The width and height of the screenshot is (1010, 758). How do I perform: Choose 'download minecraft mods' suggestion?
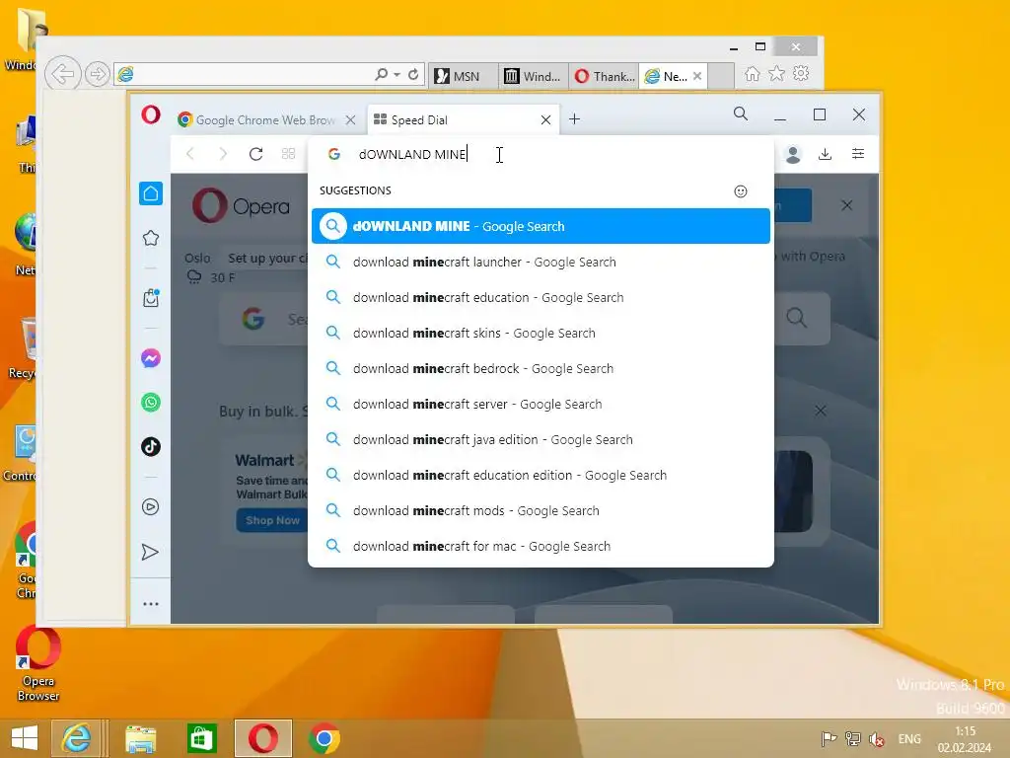coord(541,510)
